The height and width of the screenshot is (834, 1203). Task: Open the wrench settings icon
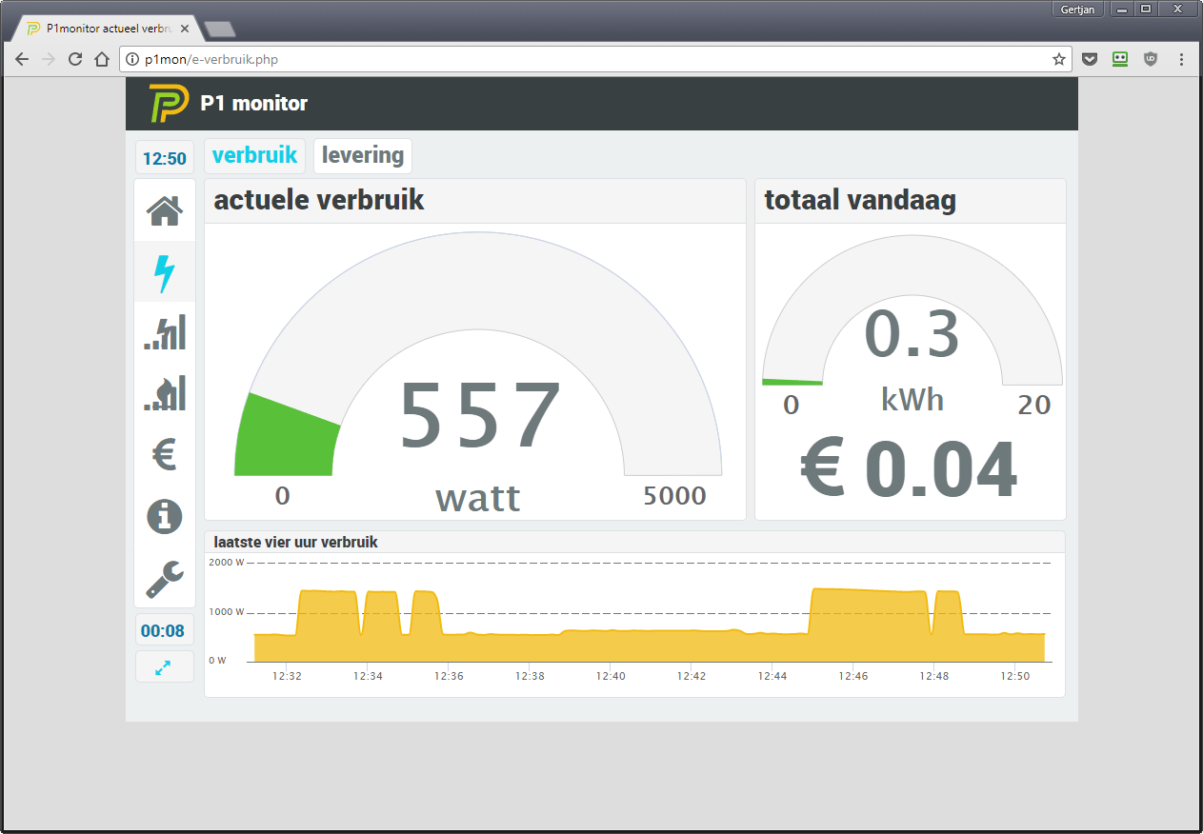(164, 578)
